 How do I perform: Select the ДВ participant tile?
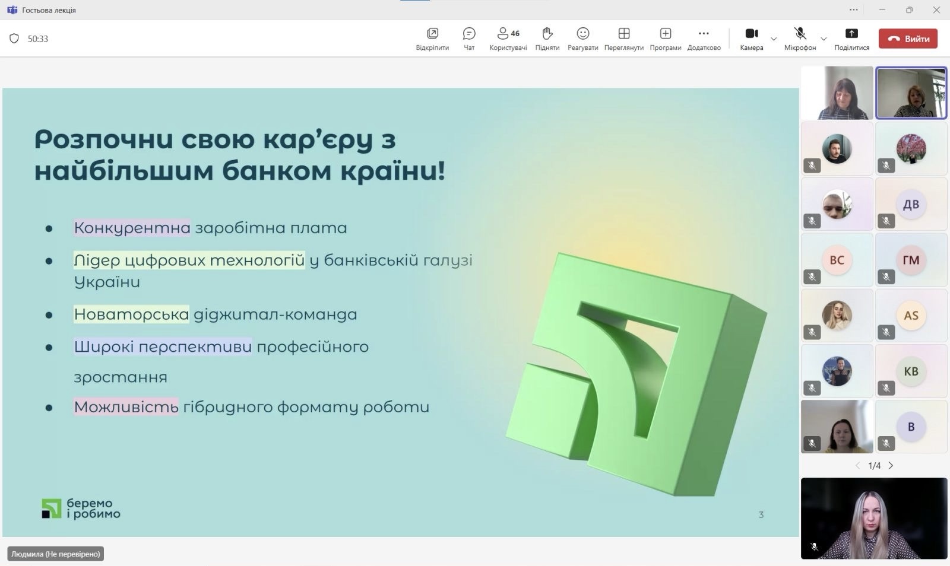click(x=911, y=204)
